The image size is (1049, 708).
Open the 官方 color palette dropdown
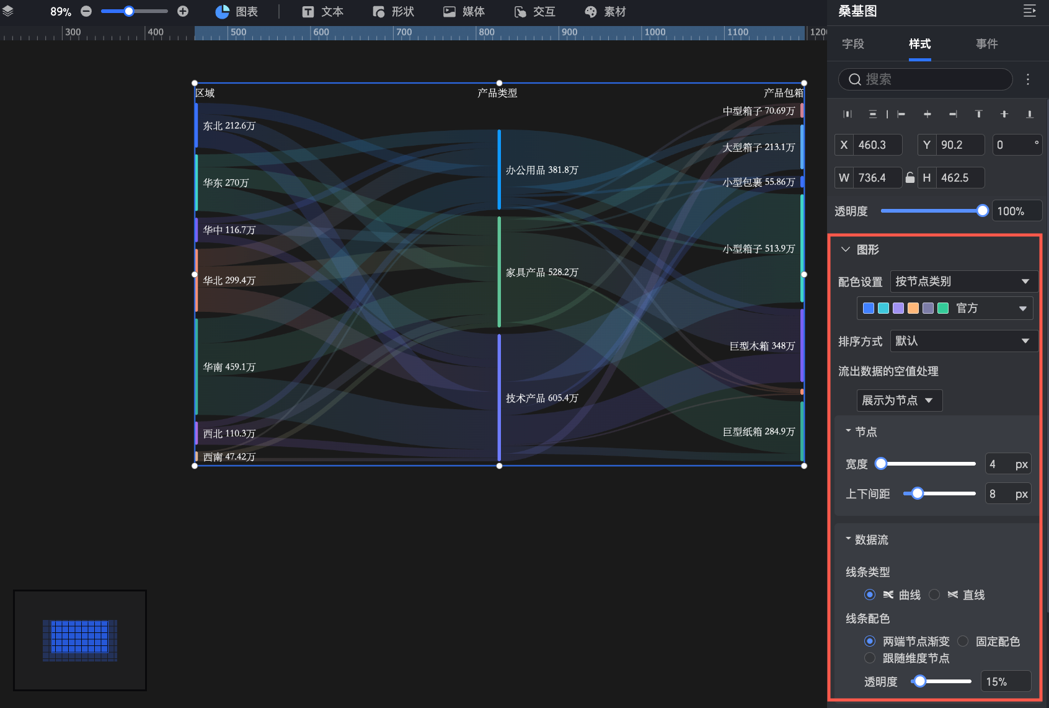[x=945, y=308]
